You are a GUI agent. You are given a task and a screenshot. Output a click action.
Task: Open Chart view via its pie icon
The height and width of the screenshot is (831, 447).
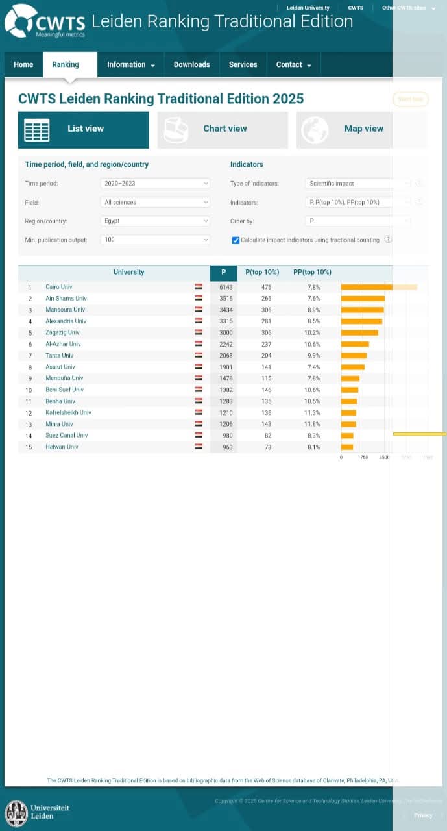coord(176,130)
